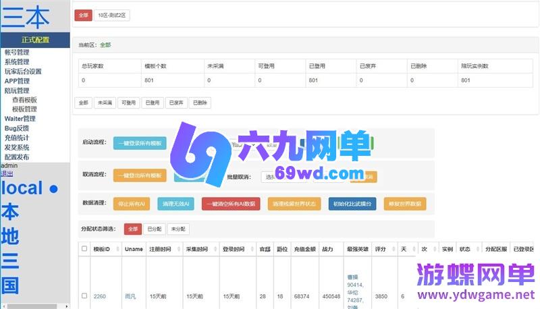Image resolution: width=540 pixels, height=309 pixels.
Task: Click the 正式配置 header bar
Action: coord(35,40)
